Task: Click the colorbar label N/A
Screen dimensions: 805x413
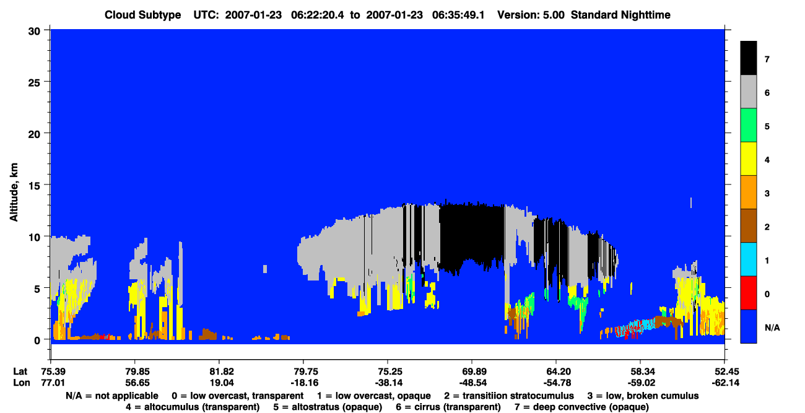Action: coord(772,327)
